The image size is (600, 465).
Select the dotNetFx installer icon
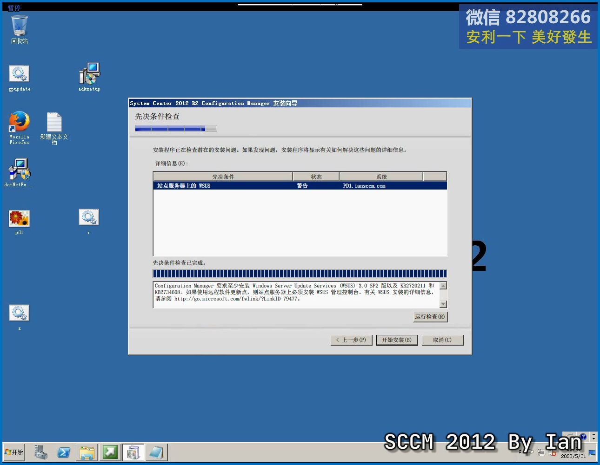point(19,173)
